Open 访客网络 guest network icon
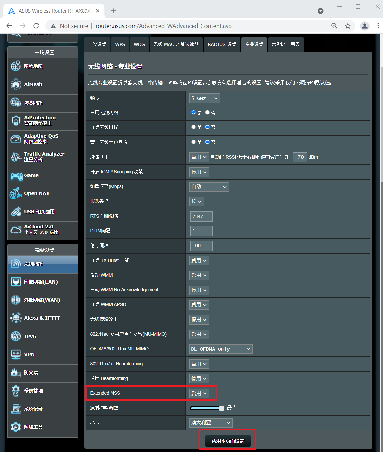The width and height of the screenshot is (383, 452). [15, 102]
